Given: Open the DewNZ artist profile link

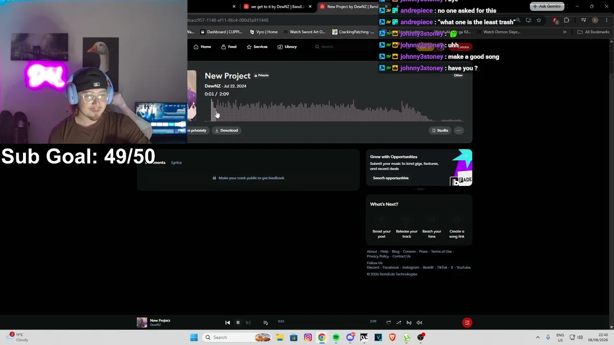Looking at the screenshot, I should click(x=213, y=86).
